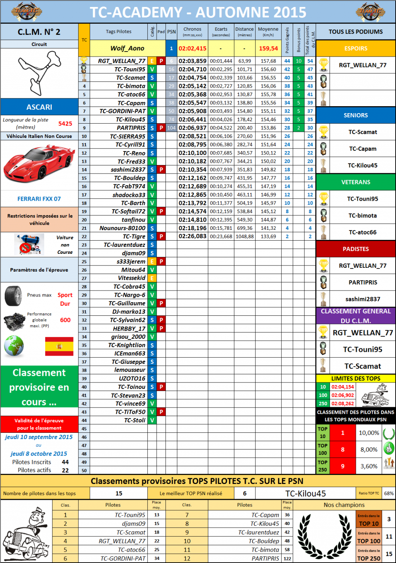Click the Team TC logo left of the title
Image resolution: width=396 pixels, height=563 pixels.
coord(26,12)
